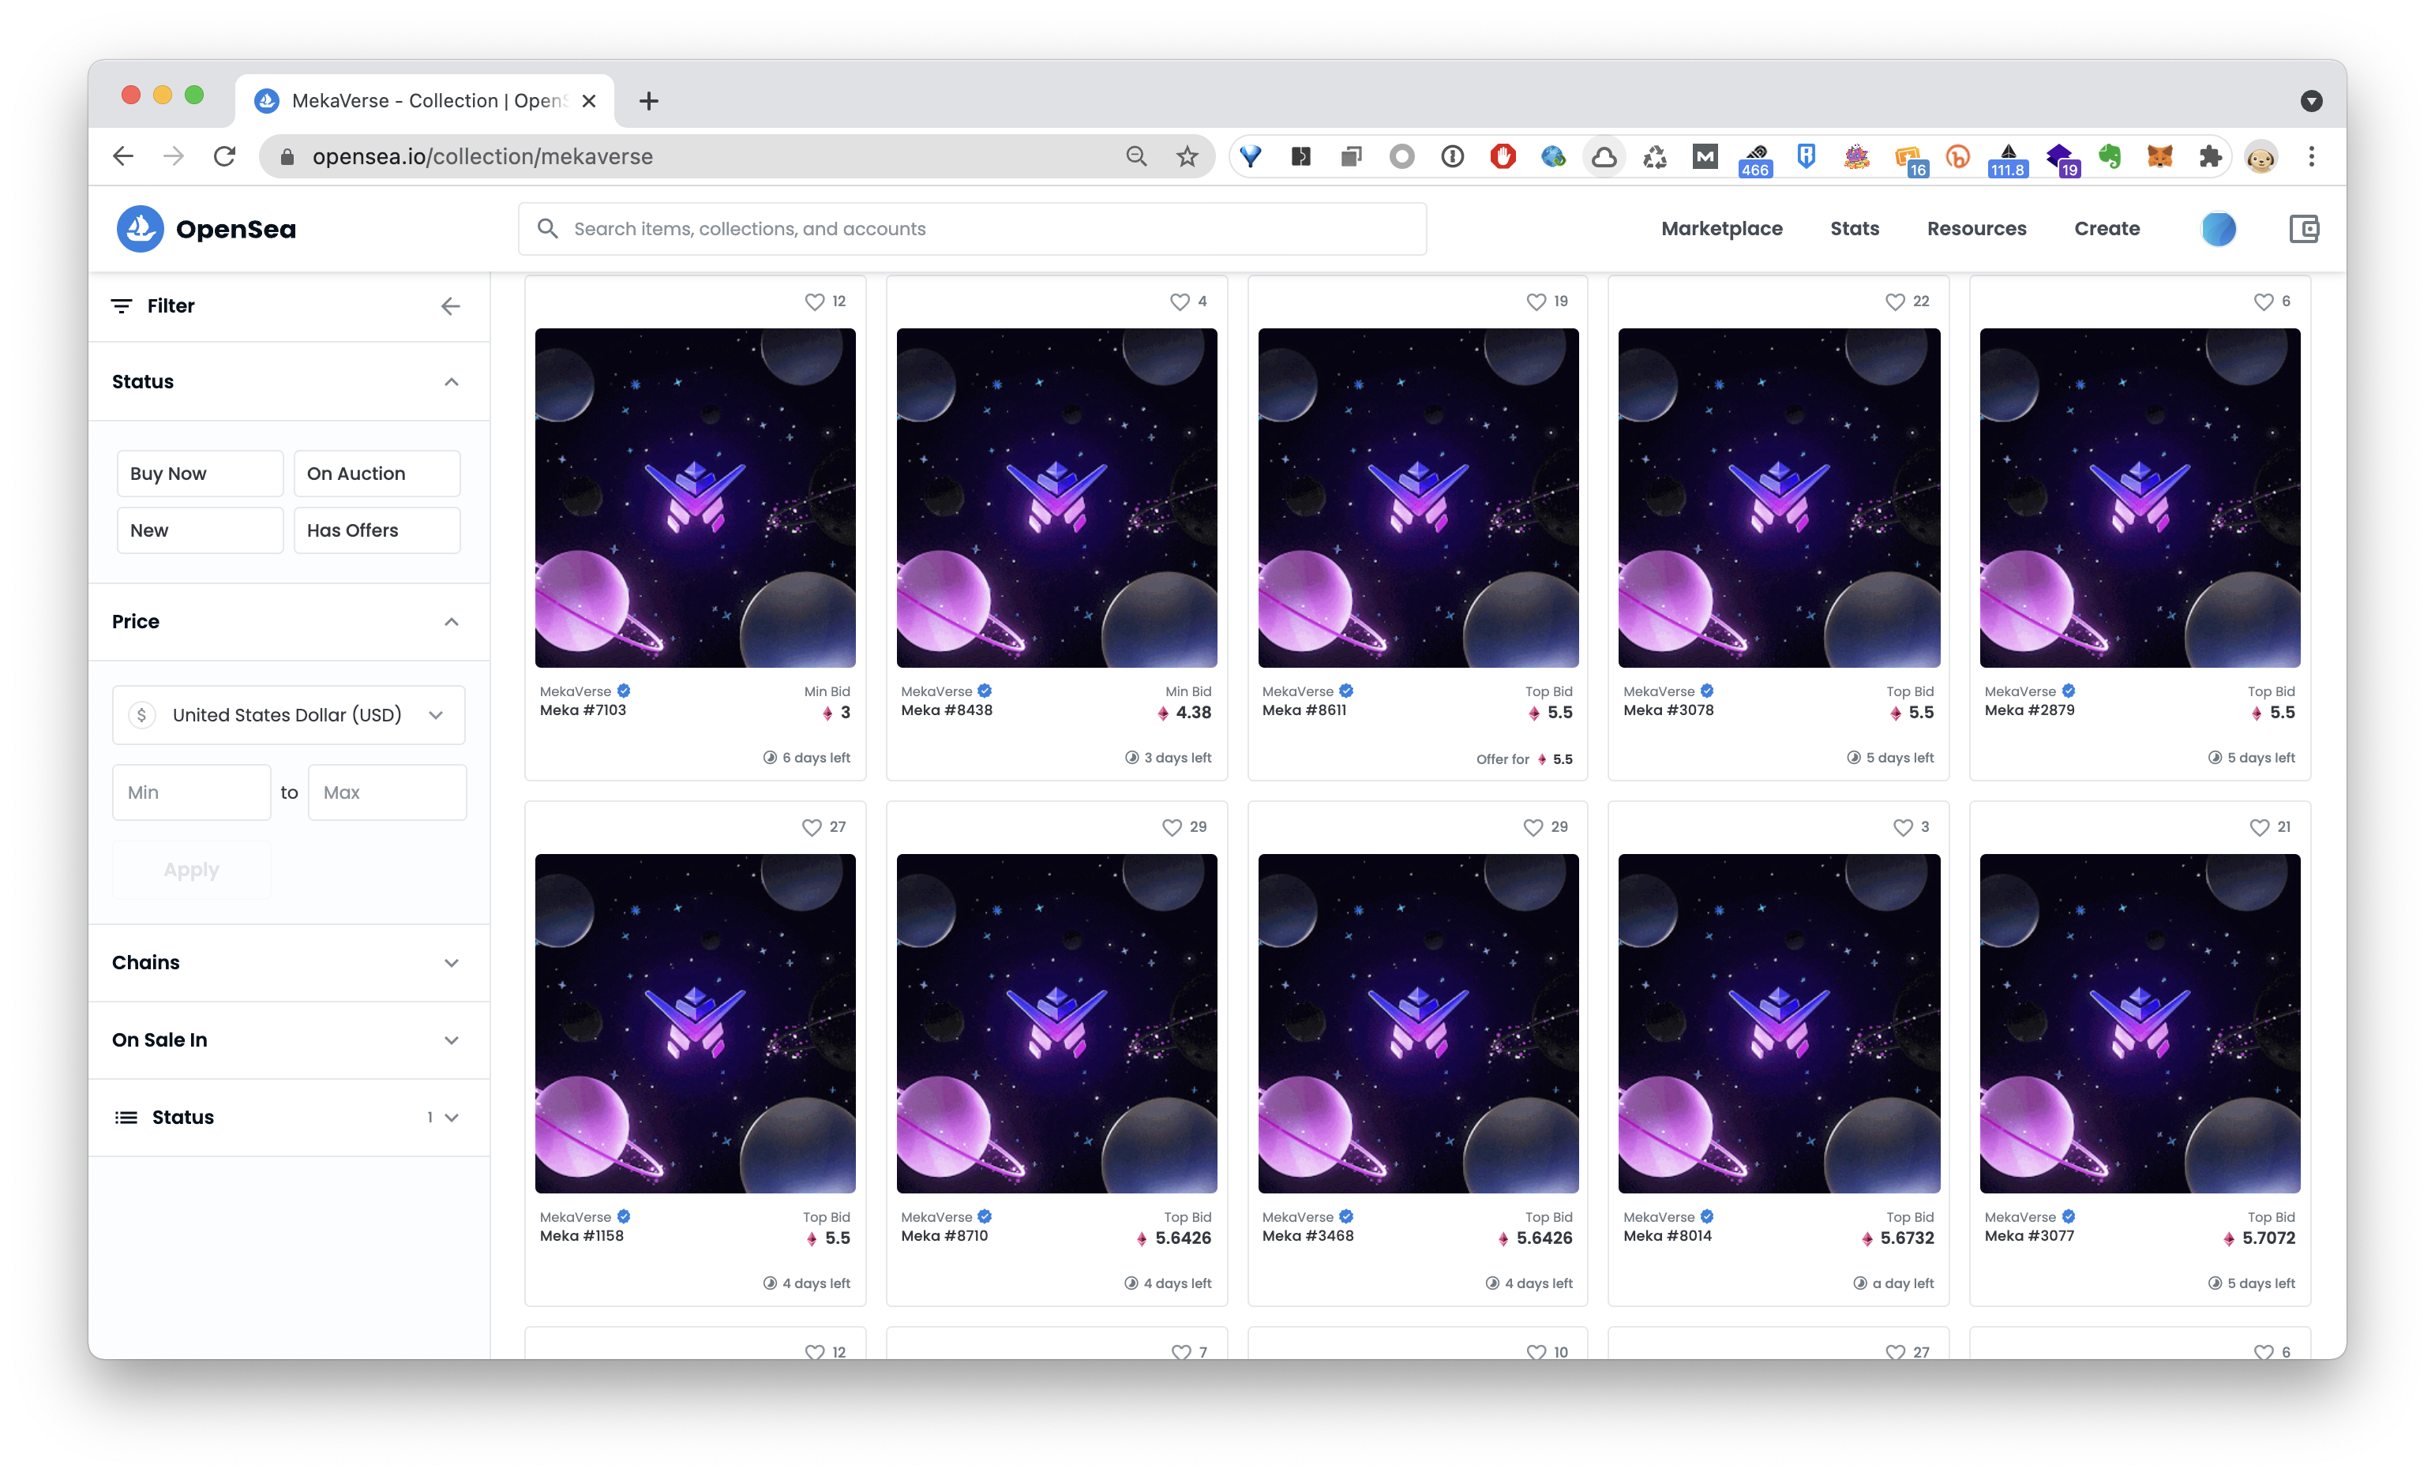This screenshot has width=2435, height=1476.
Task: Click the wallet icon in the top right
Action: pyautogui.click(x=2305, y=228)
